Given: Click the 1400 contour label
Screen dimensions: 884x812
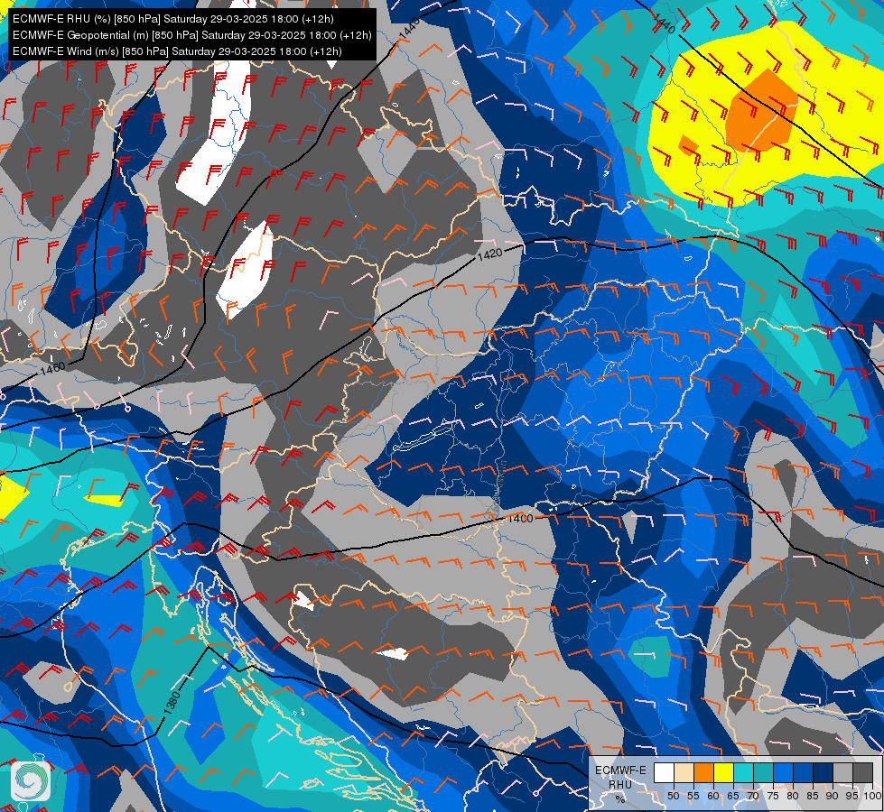Looking at the screenshot, I should coord(520,518).
